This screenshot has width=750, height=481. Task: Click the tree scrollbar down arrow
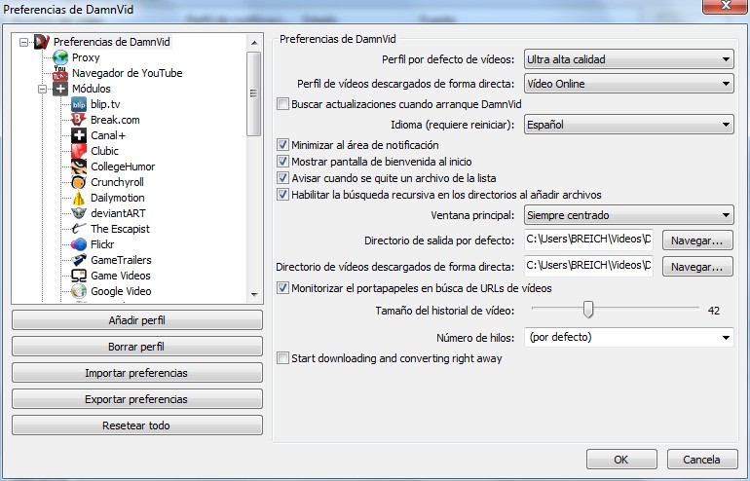click(x=254, y=295)
